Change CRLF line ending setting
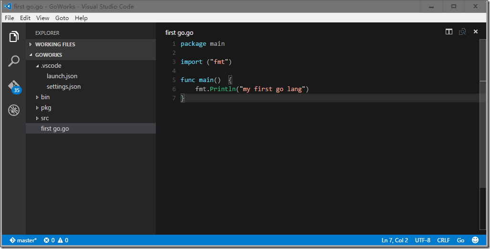 [443, 240]
